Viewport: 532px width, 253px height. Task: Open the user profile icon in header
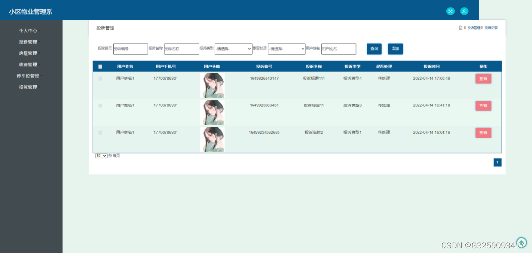click(464, 11)
